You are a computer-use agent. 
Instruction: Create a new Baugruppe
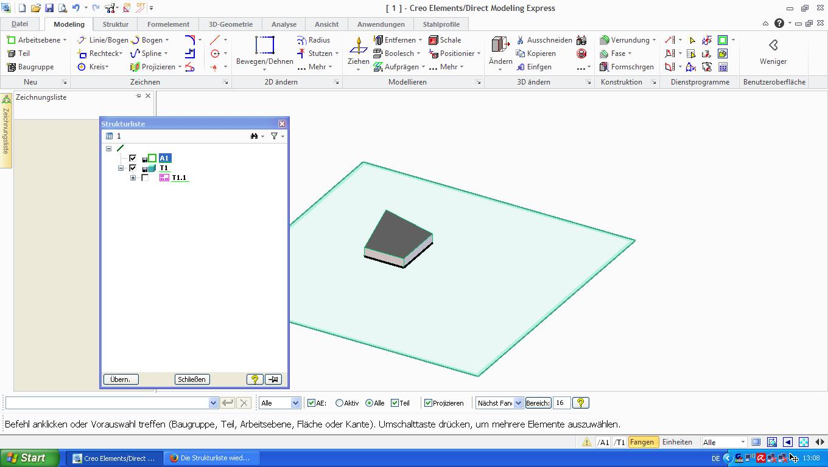coord(30,67)
